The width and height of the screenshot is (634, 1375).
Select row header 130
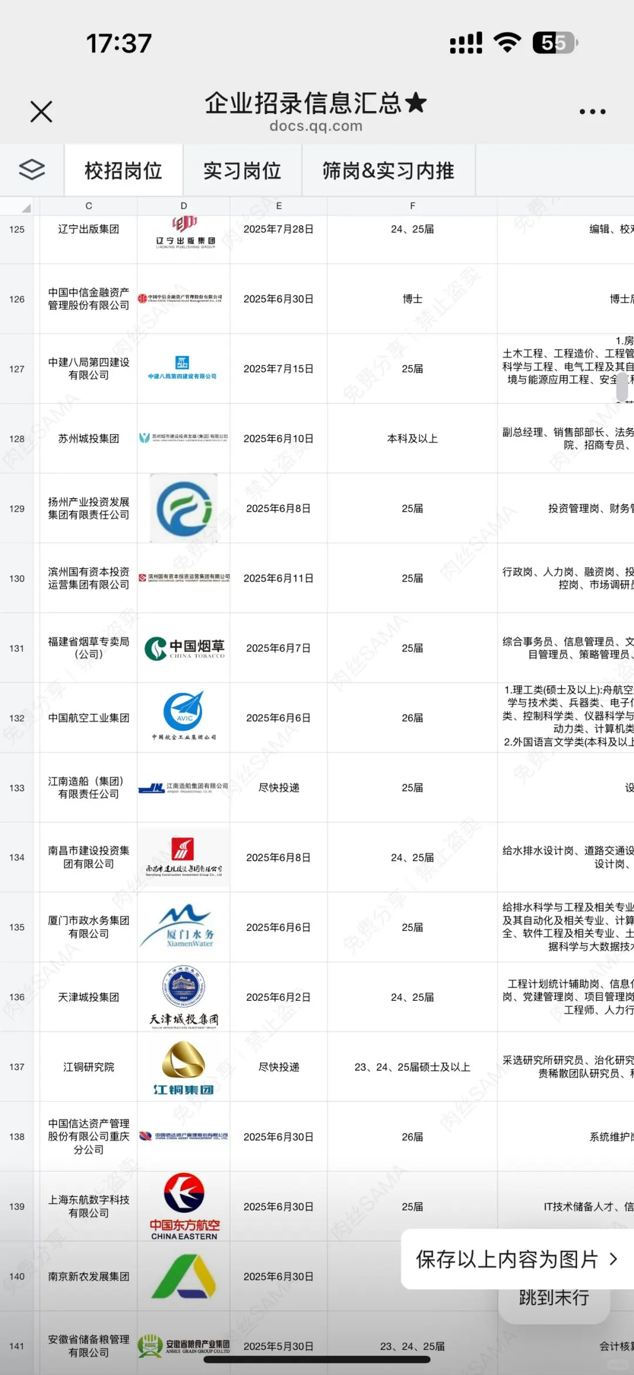click(17, 579)
